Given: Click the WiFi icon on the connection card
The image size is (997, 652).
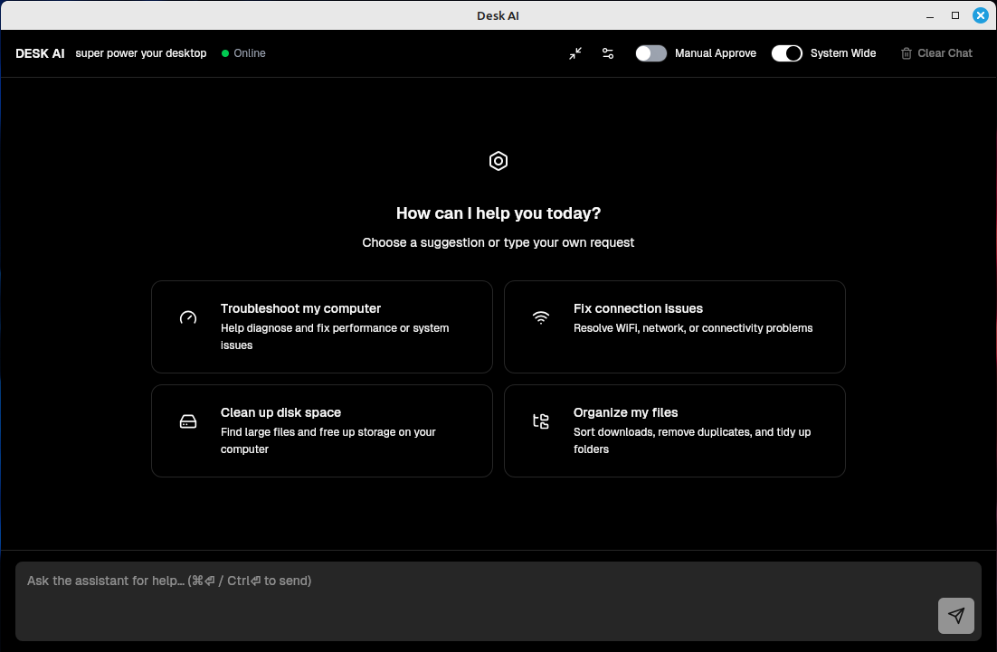Looking at the screenshot, I should pyautogui.click(x=541, y=317).
